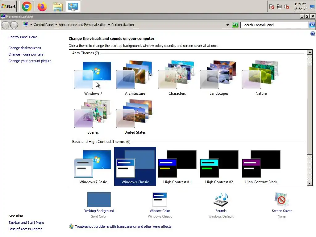Click the Sounds text link
The width and height of the screenshot is (316, 237).
[x=221, y=211]
